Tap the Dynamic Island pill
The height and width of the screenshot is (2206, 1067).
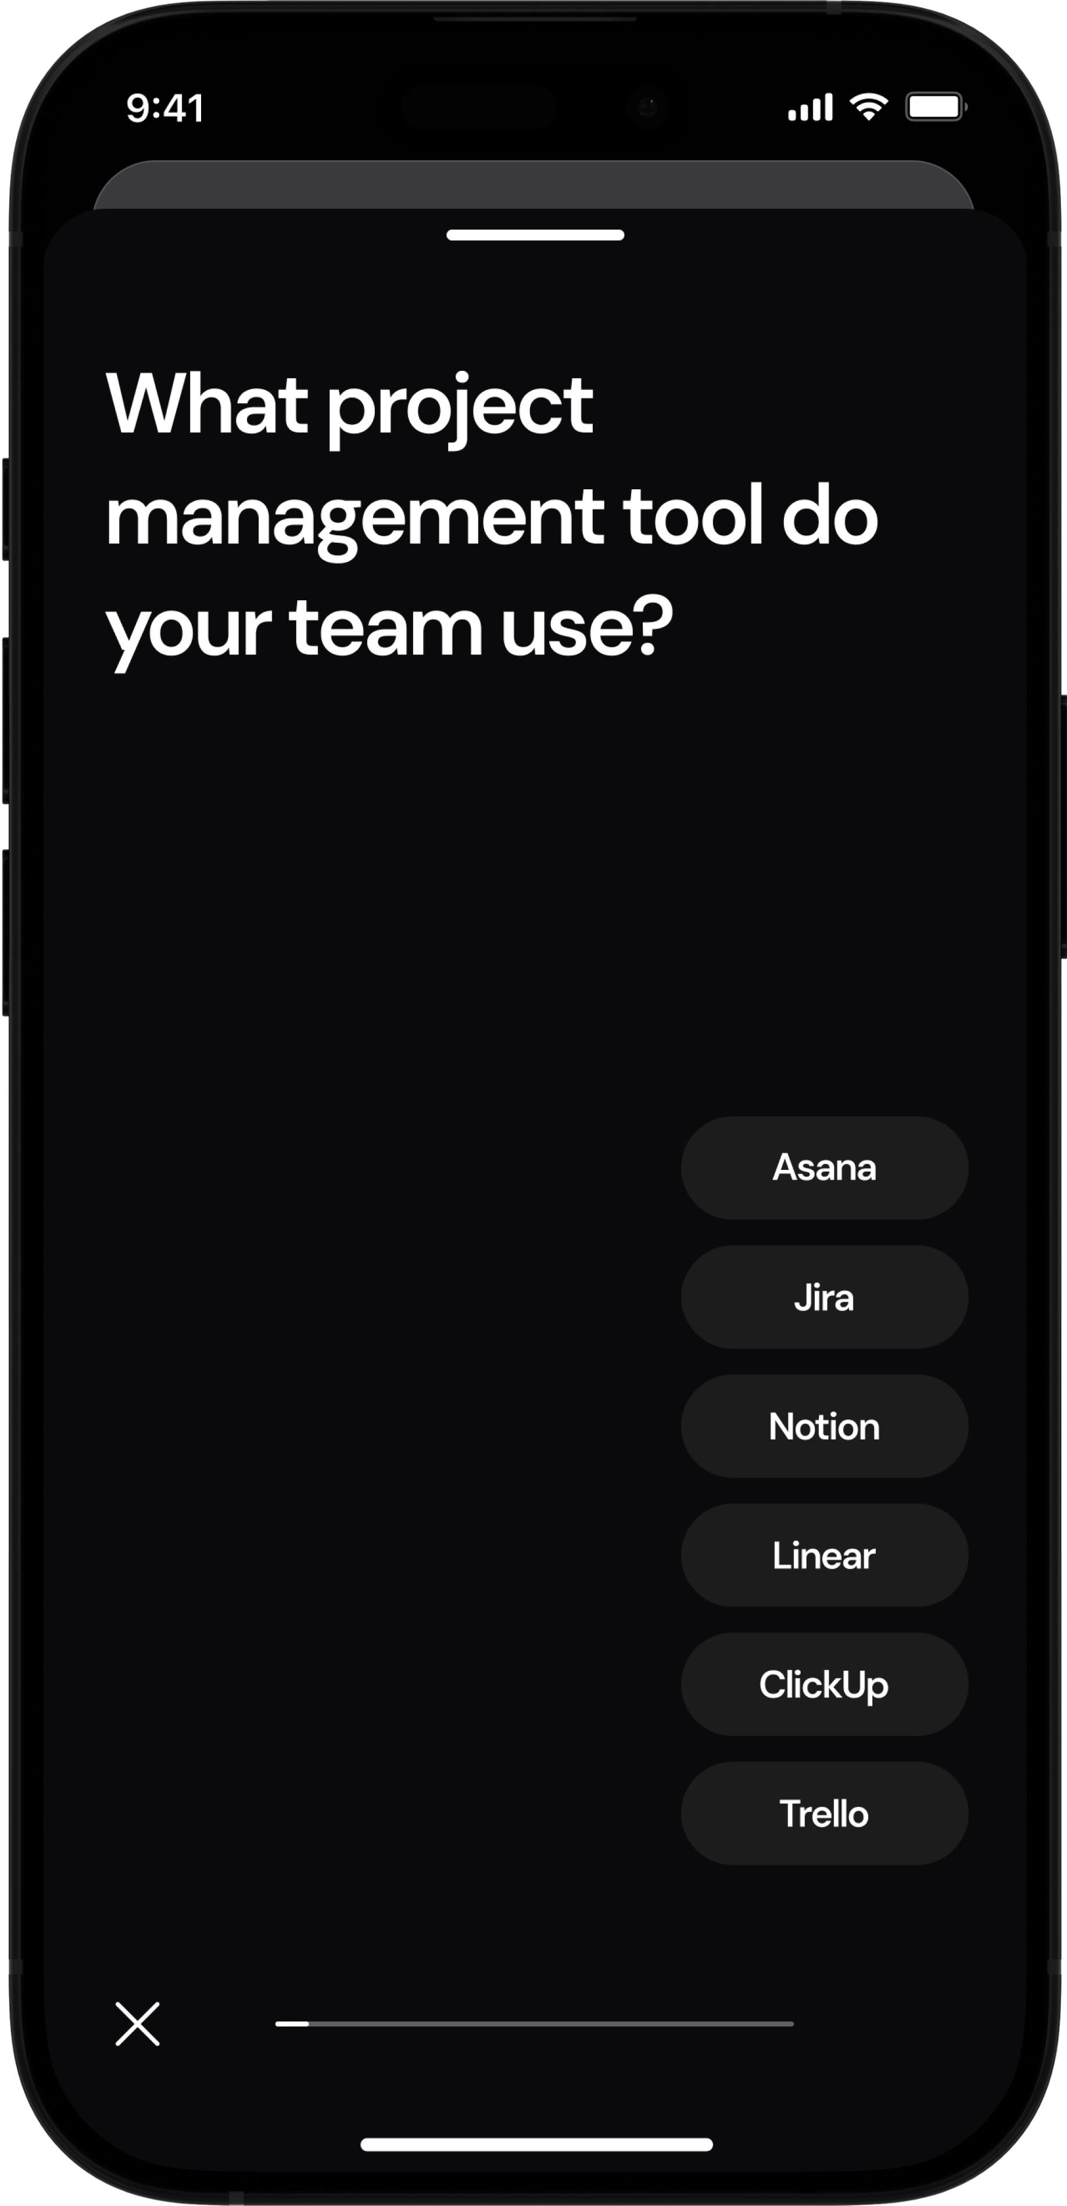coord(479,107)
